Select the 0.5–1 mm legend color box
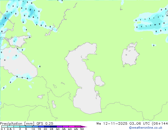This screenshot has width=168, height=130. pos(11,127)
